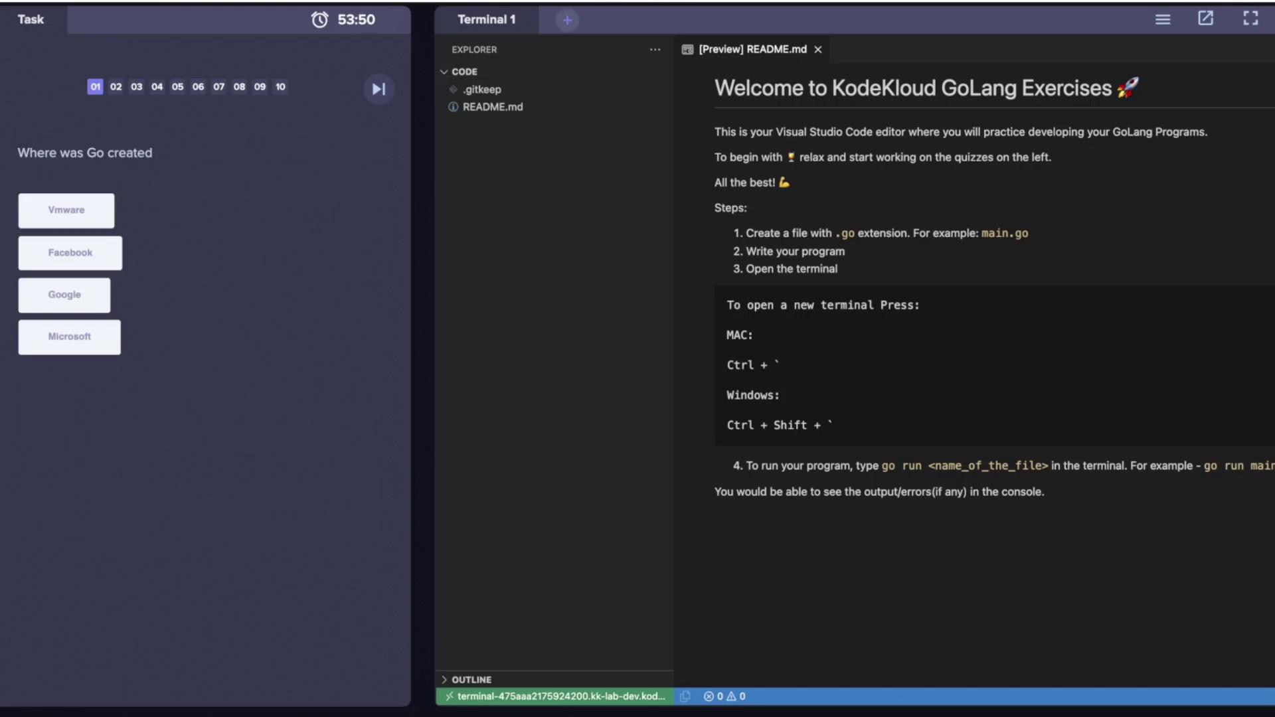
Task: Click the open in new window icon
Action: pos(1205,19)
